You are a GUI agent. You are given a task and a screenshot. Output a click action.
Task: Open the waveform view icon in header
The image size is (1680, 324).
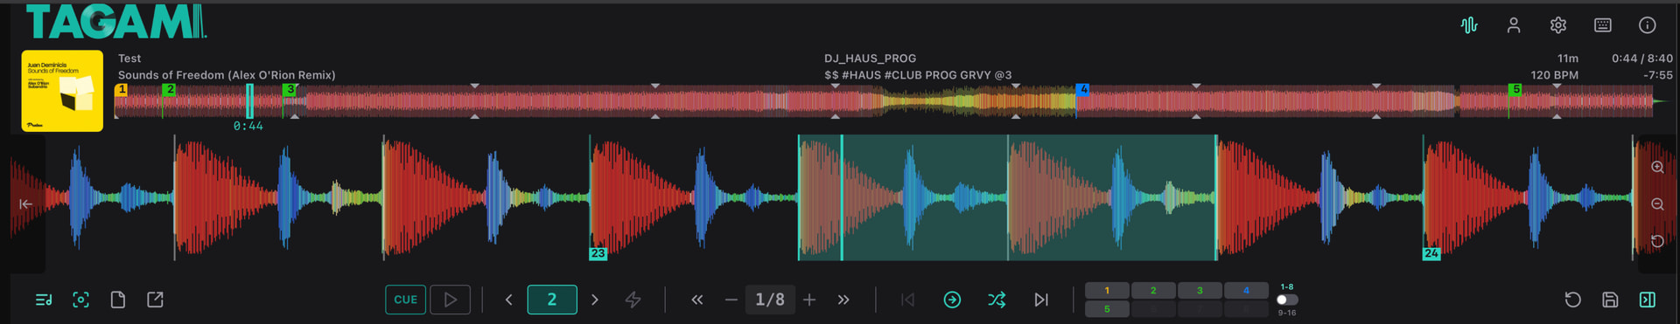point(1469,25)
